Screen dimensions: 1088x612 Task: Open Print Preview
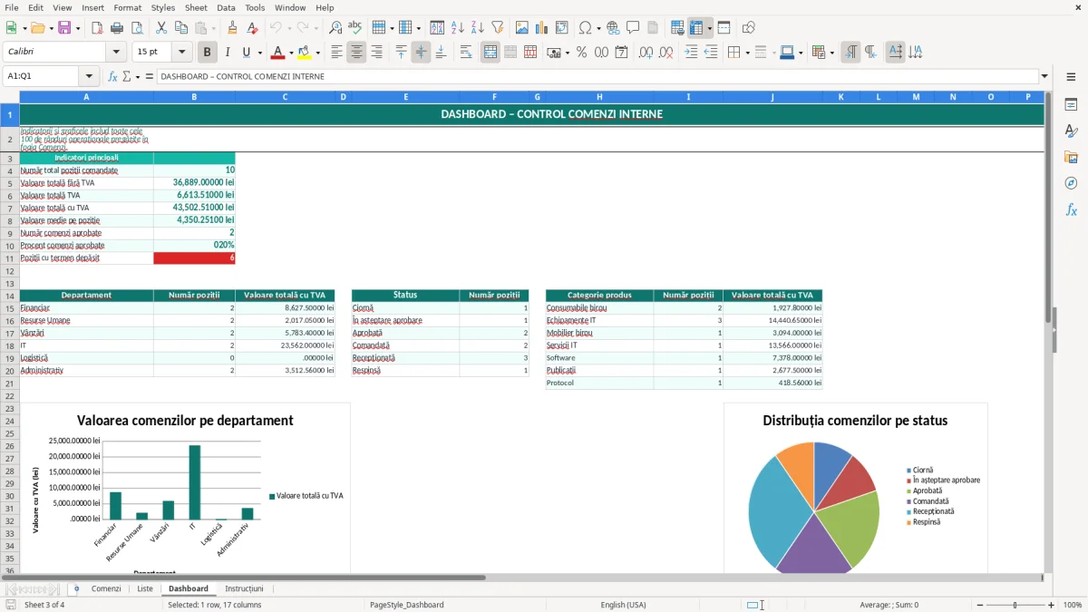[136, 28]
